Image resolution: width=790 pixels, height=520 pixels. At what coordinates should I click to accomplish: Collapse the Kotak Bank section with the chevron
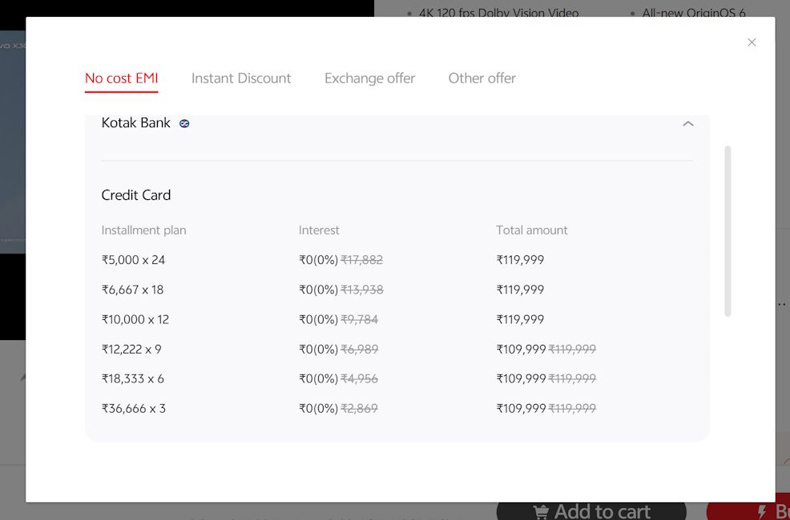[x=687, y=124]
